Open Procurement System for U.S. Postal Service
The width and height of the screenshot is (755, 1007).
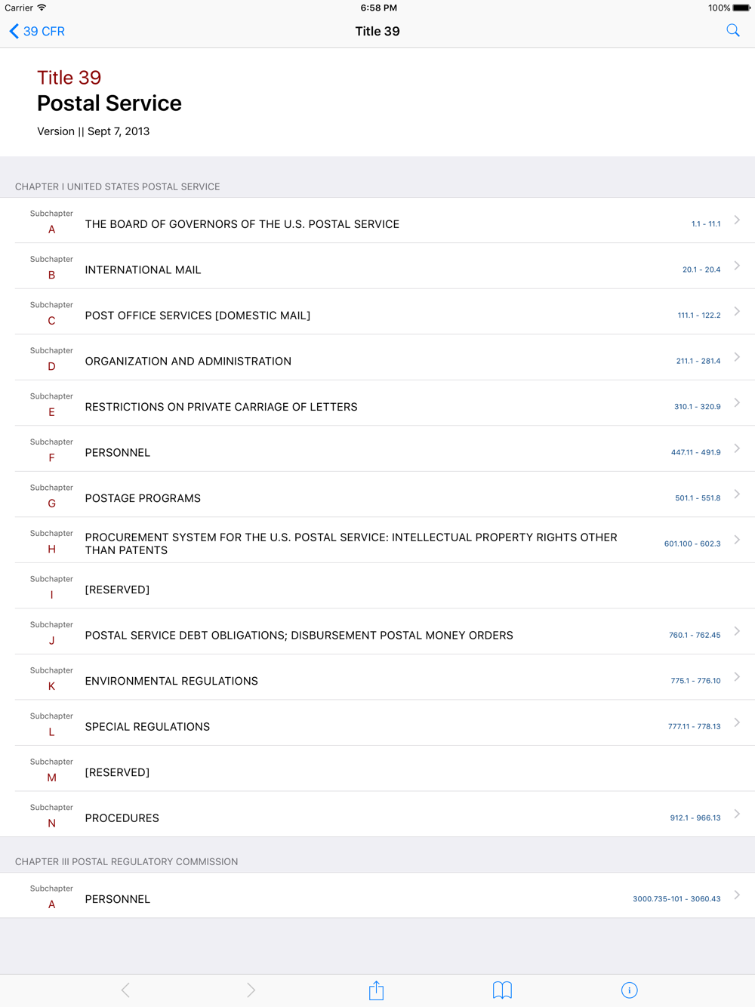click(x=377, y=540)
